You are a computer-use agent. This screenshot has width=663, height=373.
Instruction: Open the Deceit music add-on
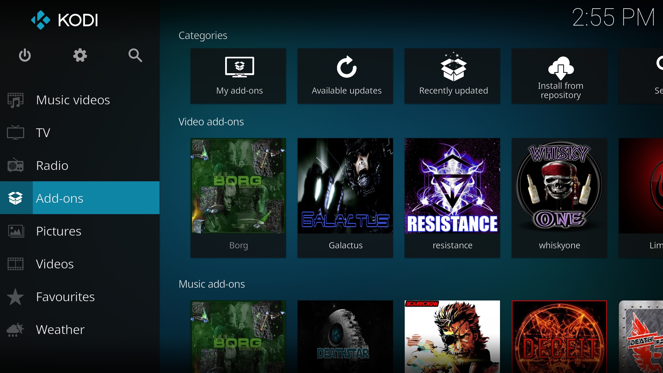[559, 337]
